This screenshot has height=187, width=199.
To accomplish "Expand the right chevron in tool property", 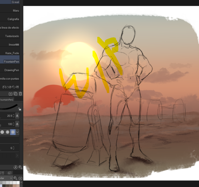I will pos(17,155).
